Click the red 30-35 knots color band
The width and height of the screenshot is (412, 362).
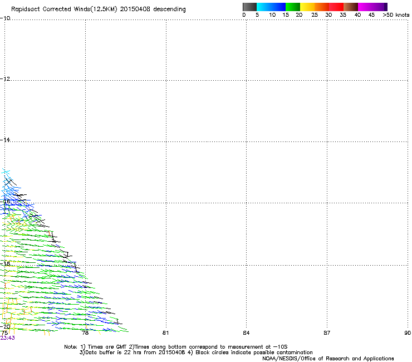[x=336, y=7]
